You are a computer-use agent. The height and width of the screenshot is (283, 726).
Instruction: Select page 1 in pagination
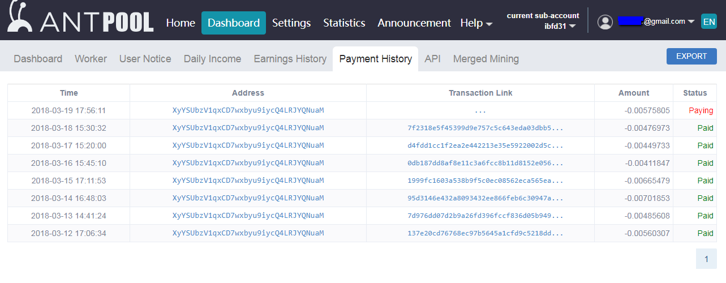(706, 259)
